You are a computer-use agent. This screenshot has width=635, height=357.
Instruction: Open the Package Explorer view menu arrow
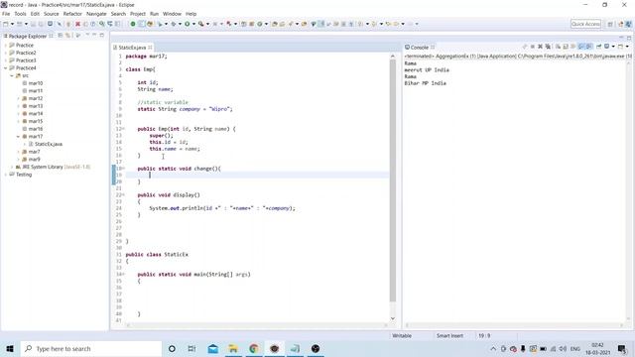click(x=87, y=36)
